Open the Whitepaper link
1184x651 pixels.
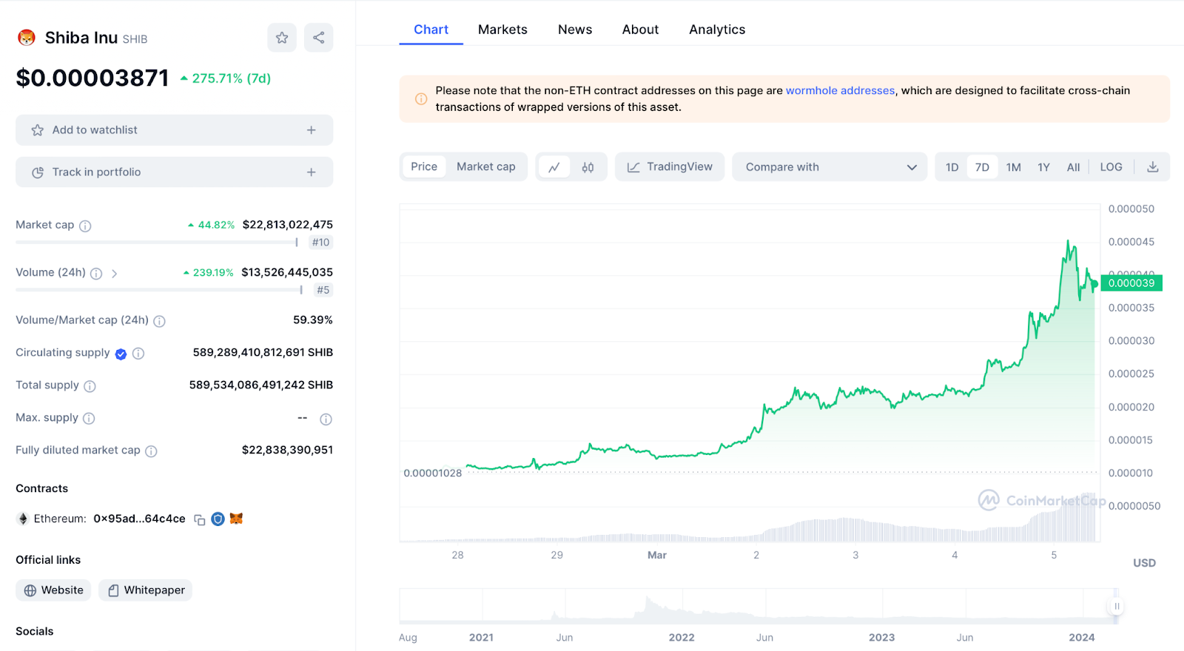(146, 590)
